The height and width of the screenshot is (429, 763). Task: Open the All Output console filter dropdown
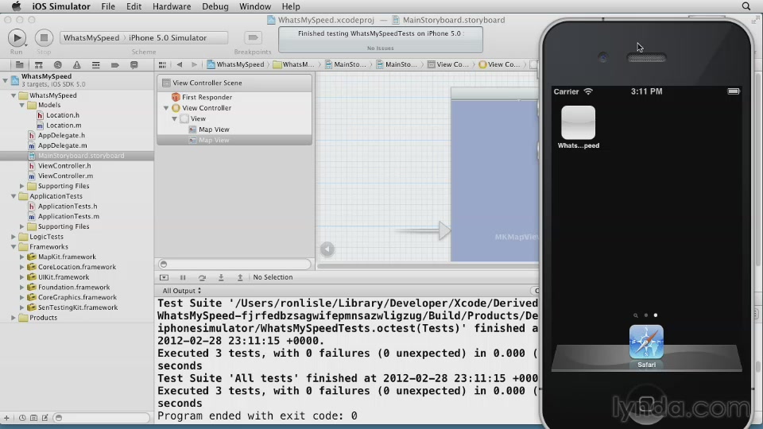click(181, 291)
